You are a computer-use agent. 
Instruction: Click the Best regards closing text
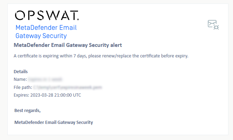pos(28,111)
